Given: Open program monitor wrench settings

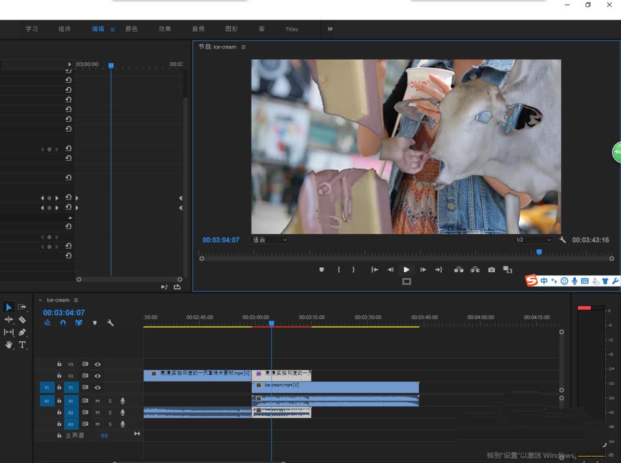Looking at the screenshot, I should click(x=562, y=240).
